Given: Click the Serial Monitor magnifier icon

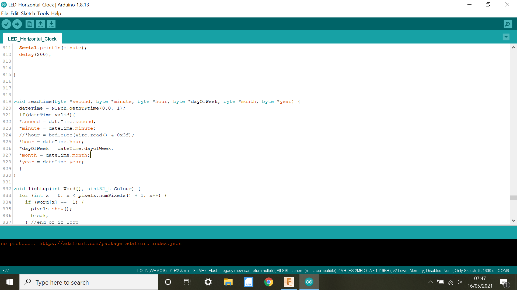Looking at the screenshot, I should (508, 24).
